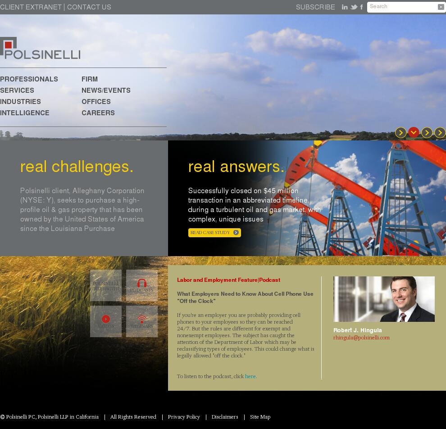
Task: Open the Offices menu
Action: point(96,101)
